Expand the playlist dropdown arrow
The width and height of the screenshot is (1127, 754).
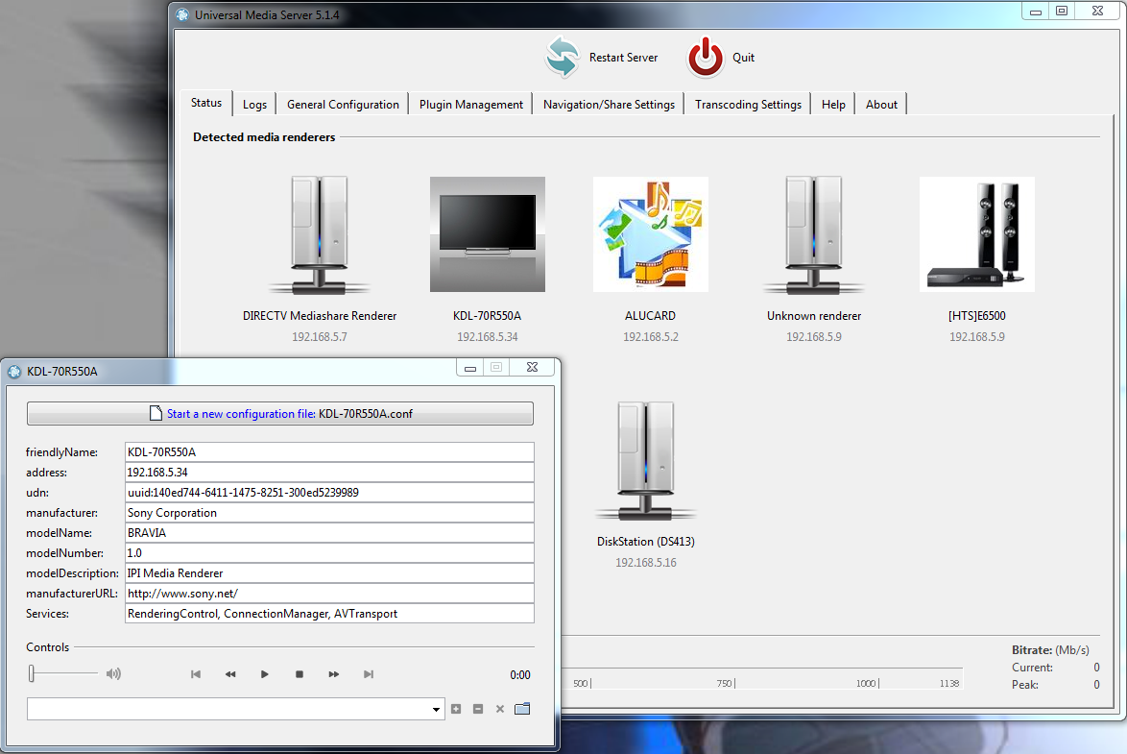click(436, 710)
